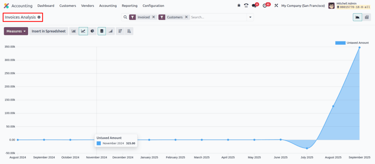Switch to pivot table view

click(x=367, y=17)
